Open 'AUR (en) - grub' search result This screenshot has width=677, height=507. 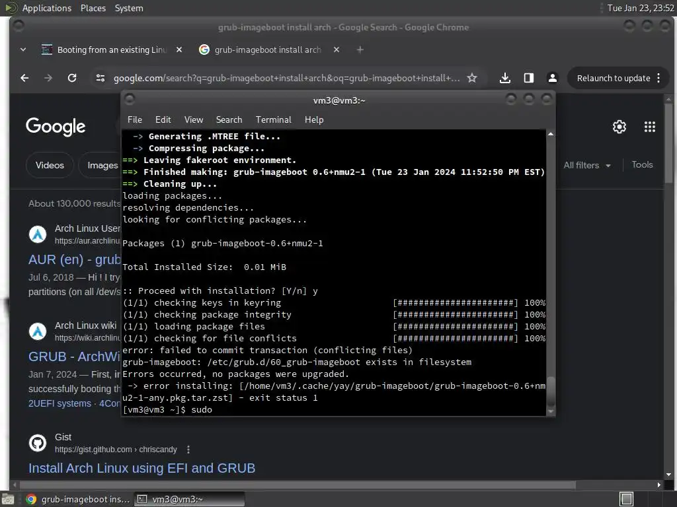[74, 259]
